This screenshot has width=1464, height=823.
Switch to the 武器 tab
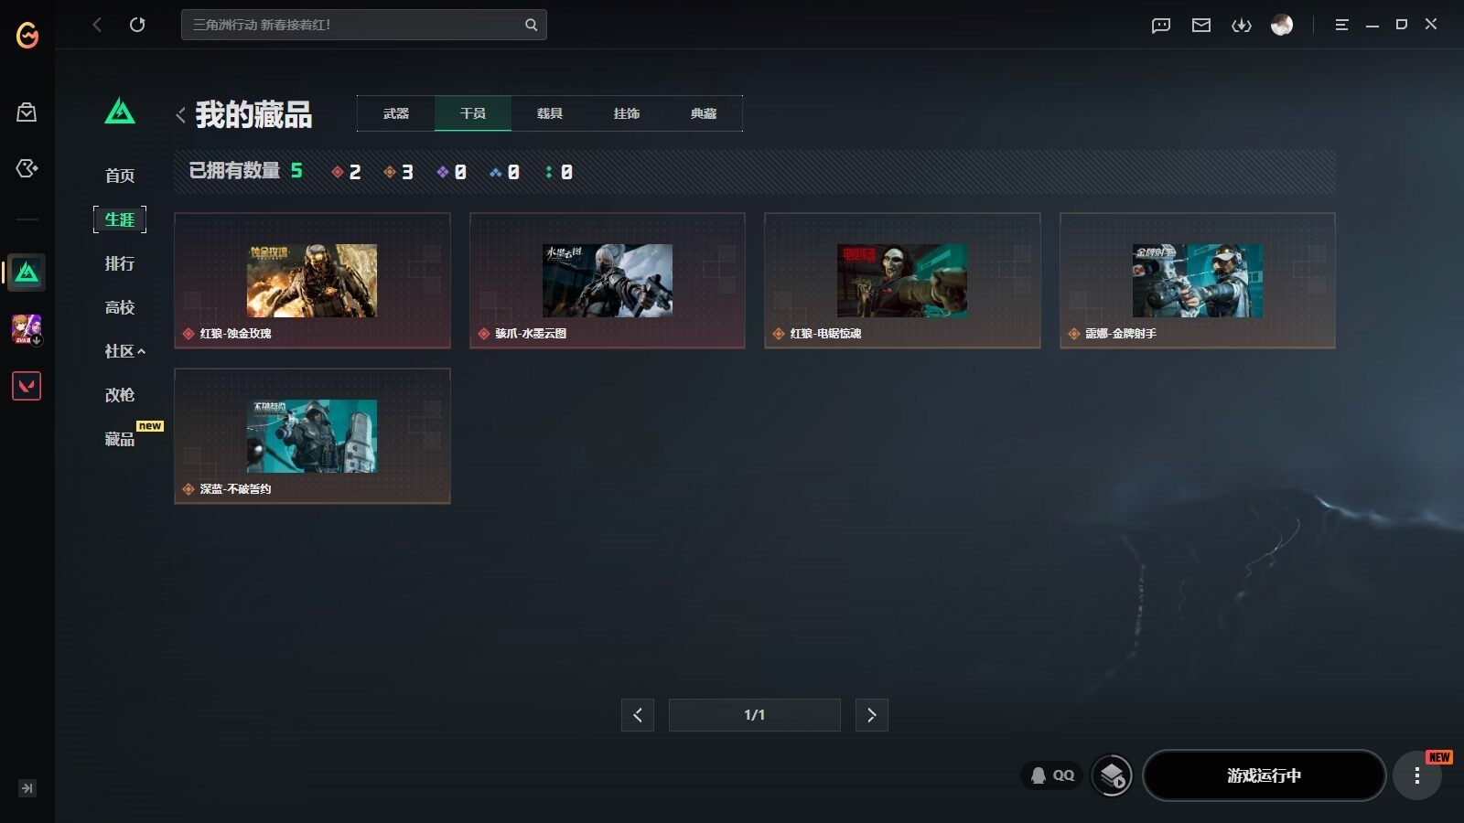click(x=396, y=113)
